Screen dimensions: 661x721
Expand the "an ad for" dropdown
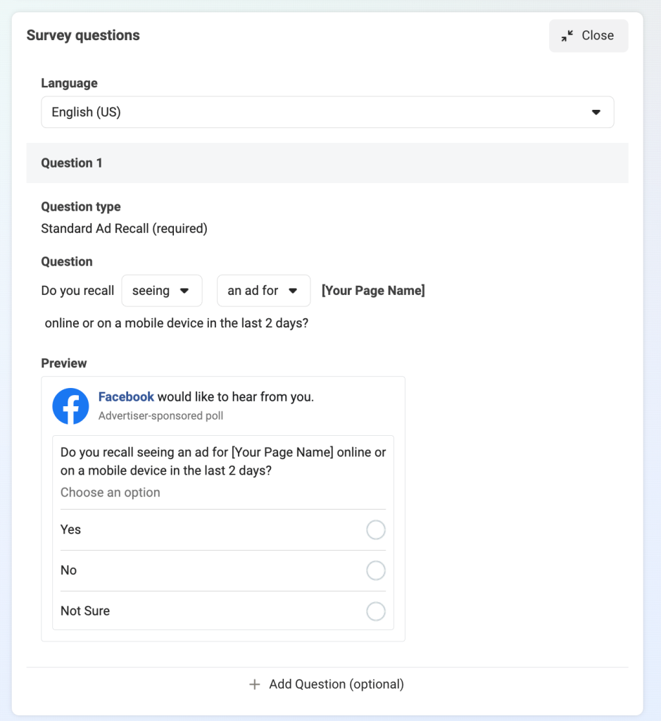[x=263, y=291]
